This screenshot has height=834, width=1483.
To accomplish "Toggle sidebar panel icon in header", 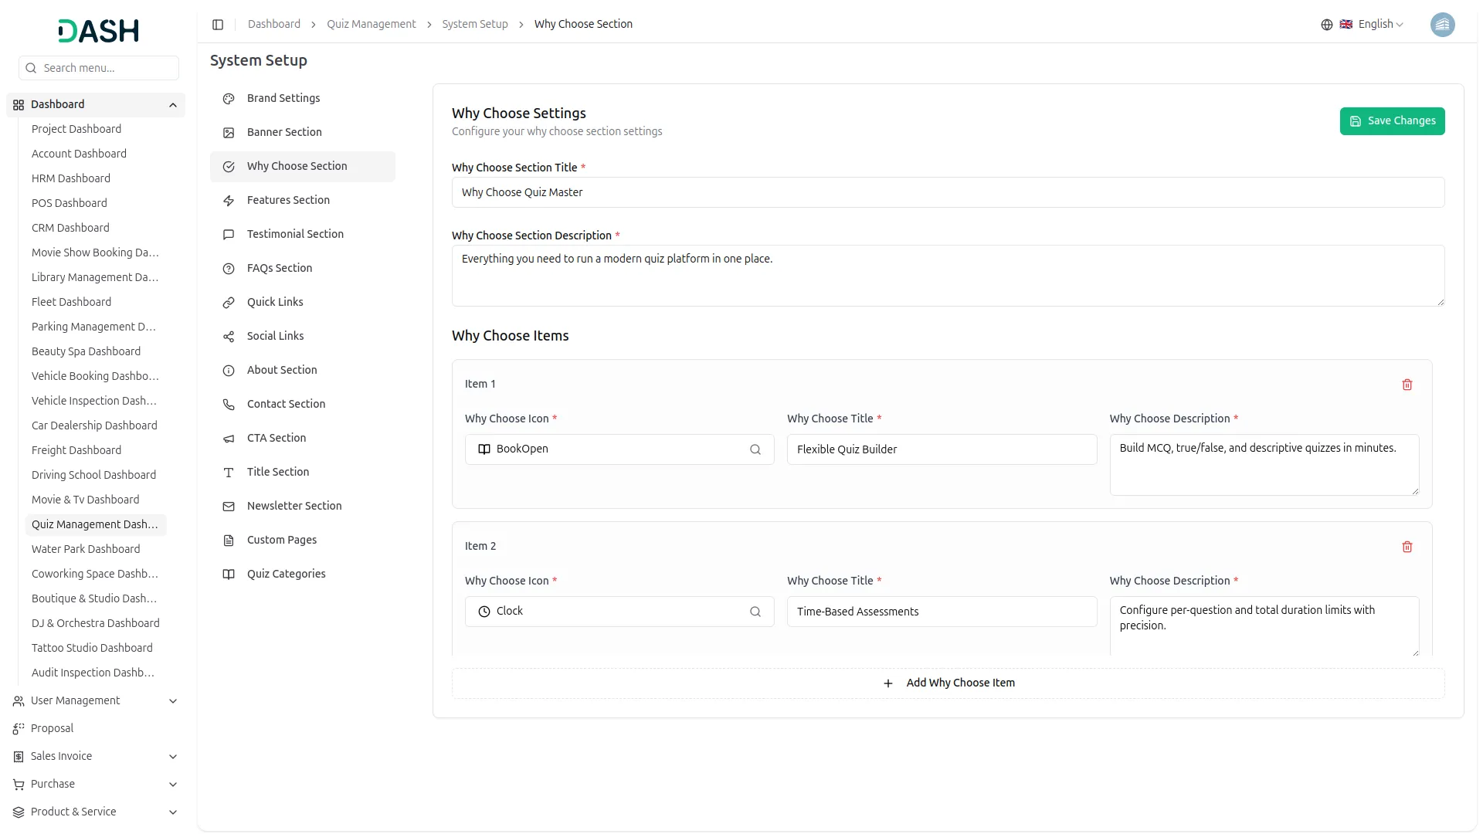I will click(218, 25).
